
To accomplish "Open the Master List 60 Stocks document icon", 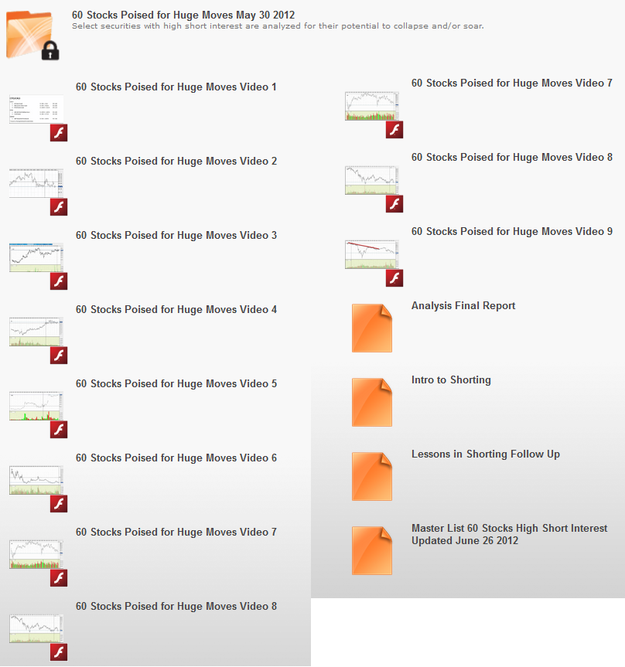I will [x=372, y=550].
